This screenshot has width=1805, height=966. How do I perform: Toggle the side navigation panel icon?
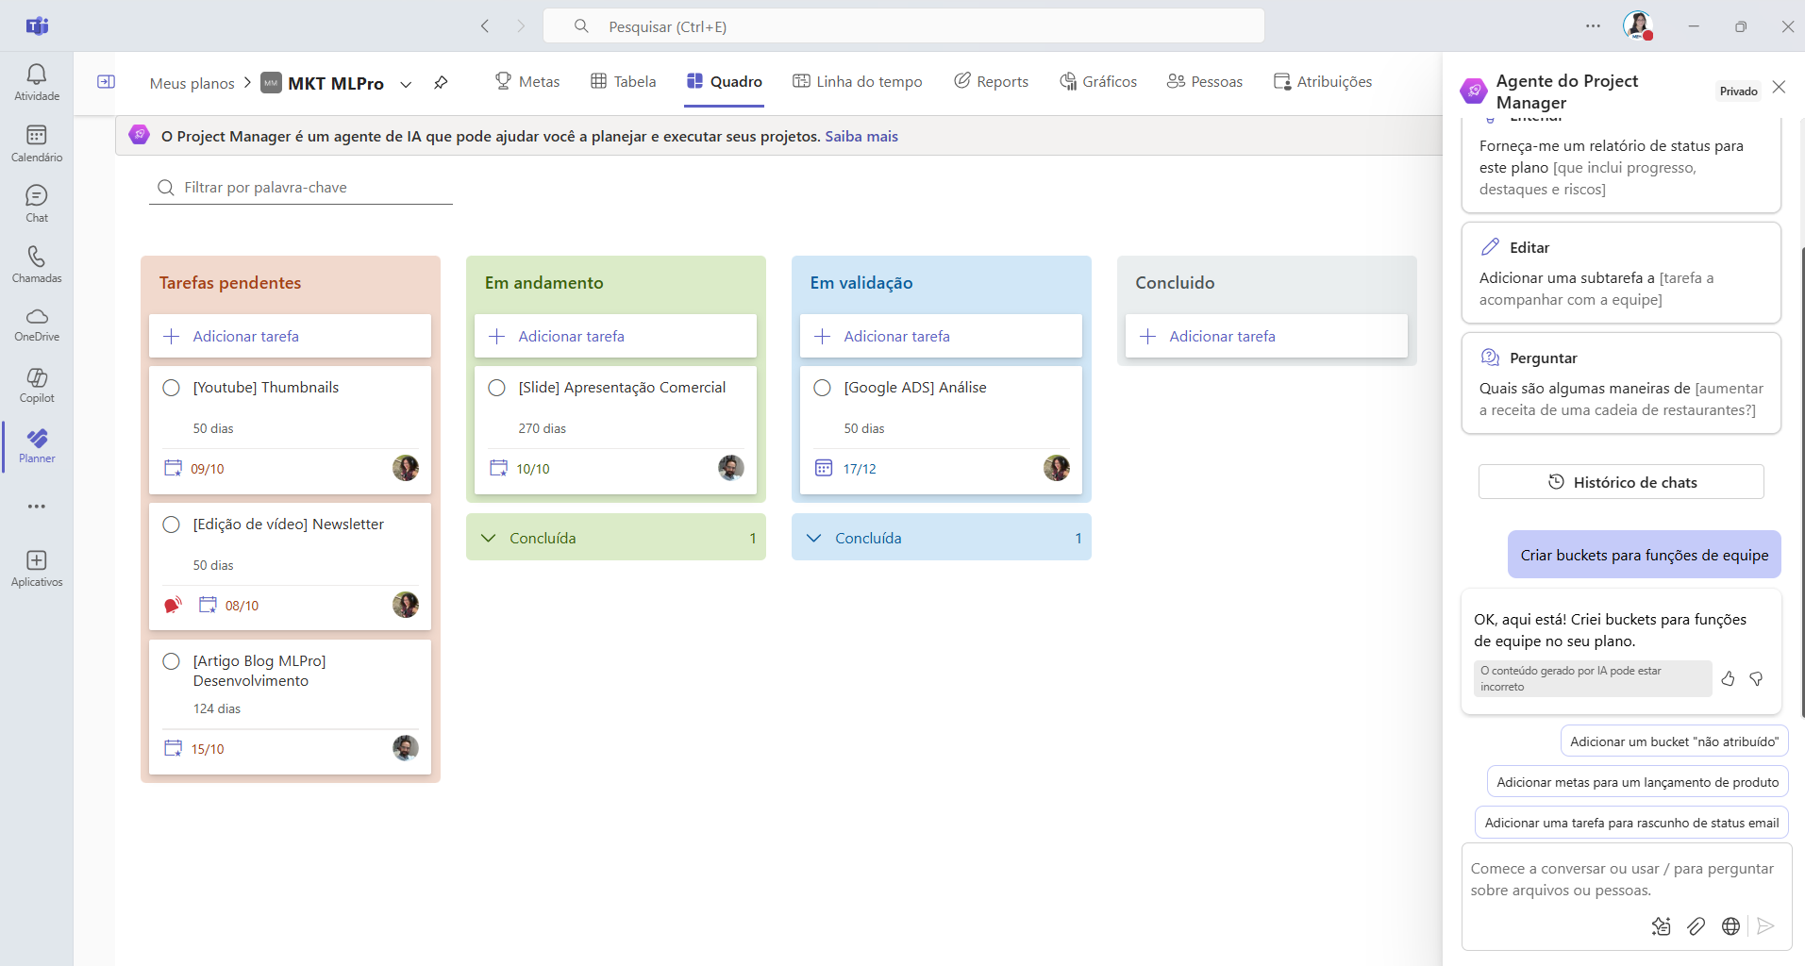107,82
